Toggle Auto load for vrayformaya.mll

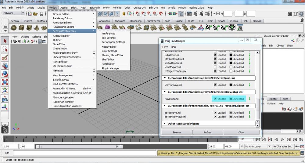(231, 85)
